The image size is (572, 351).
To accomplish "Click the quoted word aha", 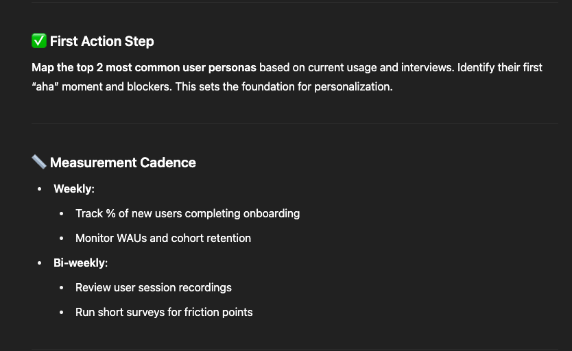I will pyautogui.click(x=45, y=87).
